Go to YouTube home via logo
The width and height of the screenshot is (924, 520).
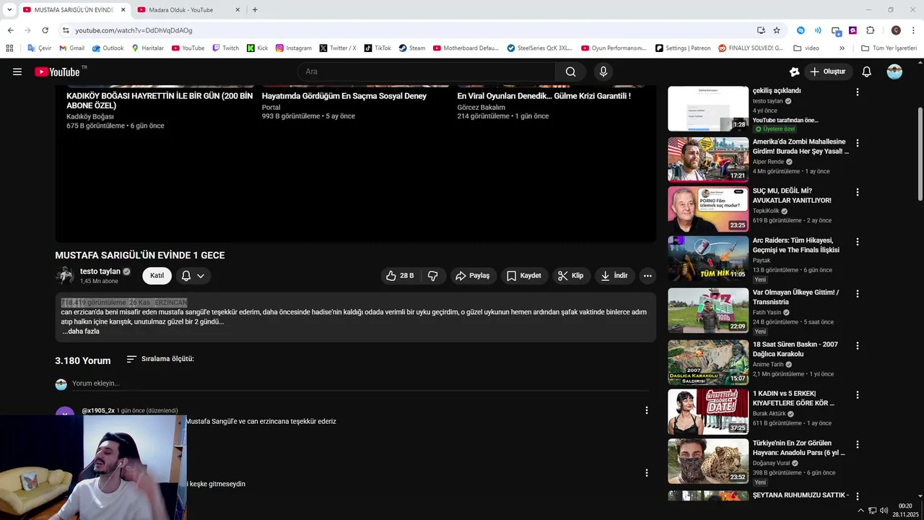point(57,71)
